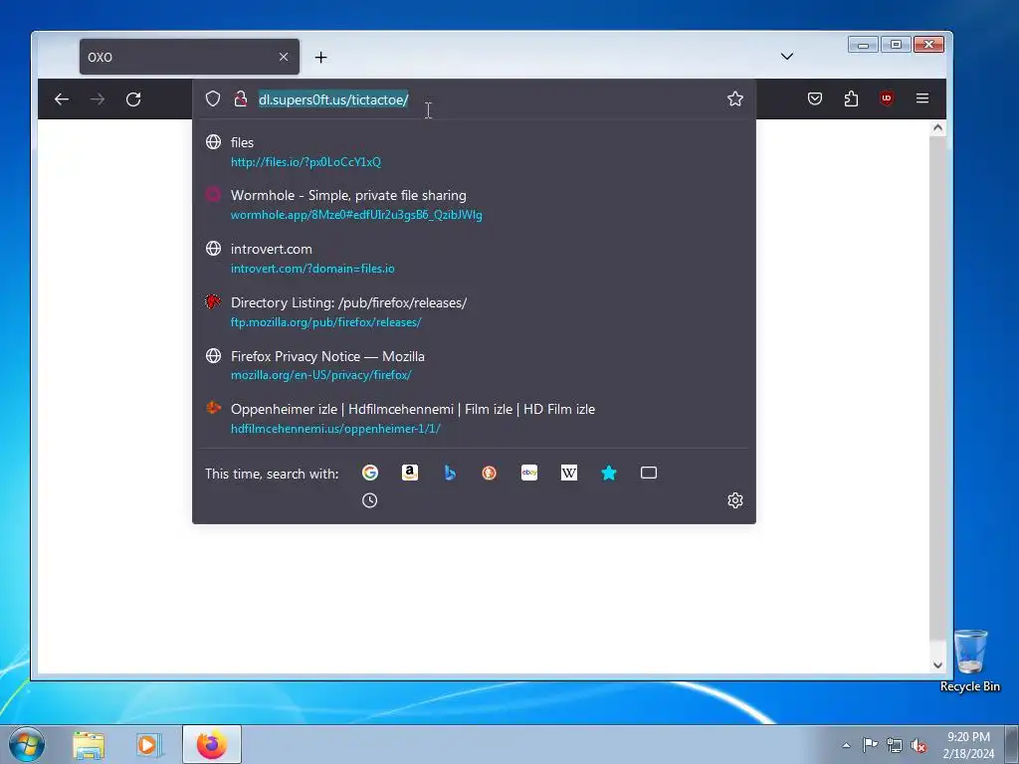The width and height of the screenshot is (1019, 764).
Task: Open a new tab with plus button
Action: click(321, 57)
